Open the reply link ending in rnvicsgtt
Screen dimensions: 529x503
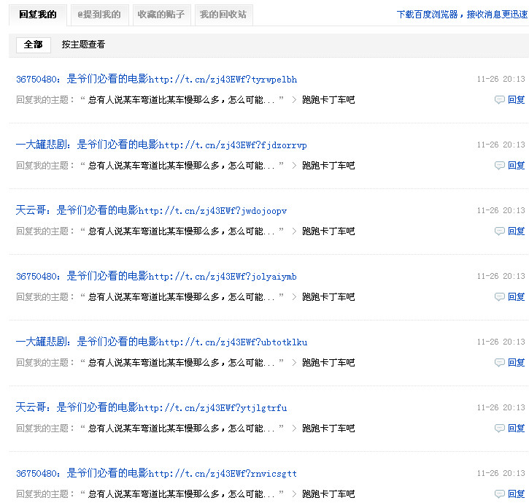157,473
